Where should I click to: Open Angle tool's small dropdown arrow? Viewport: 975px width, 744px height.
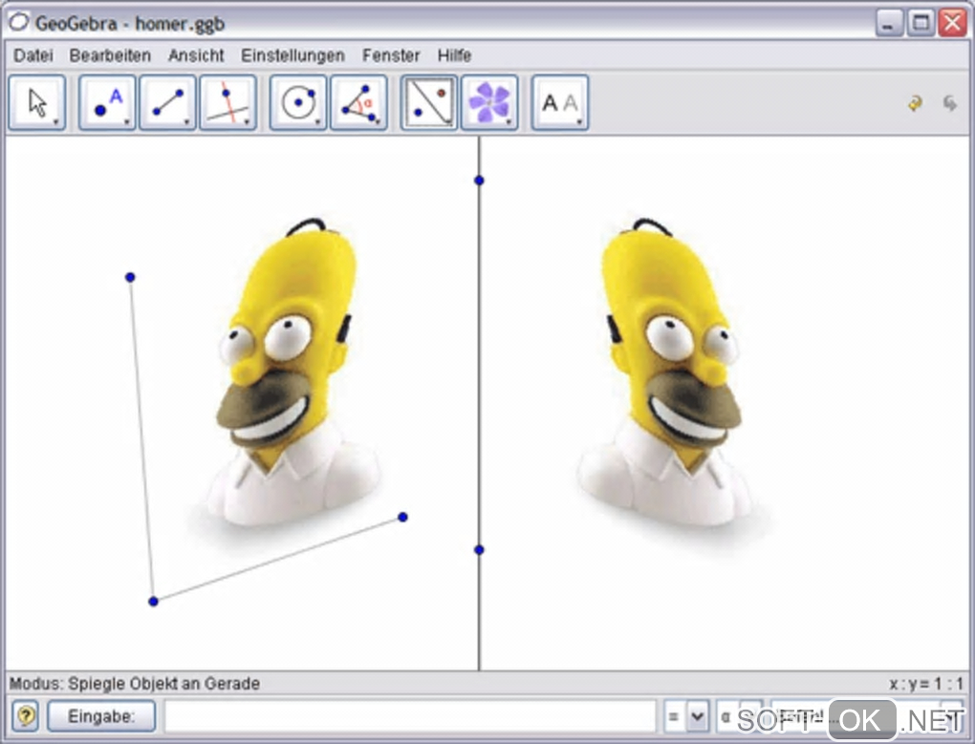[378, 123]
